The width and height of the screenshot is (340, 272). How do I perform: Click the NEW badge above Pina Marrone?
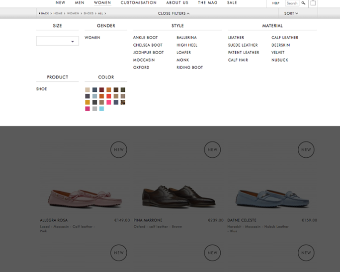pos(213,149)
